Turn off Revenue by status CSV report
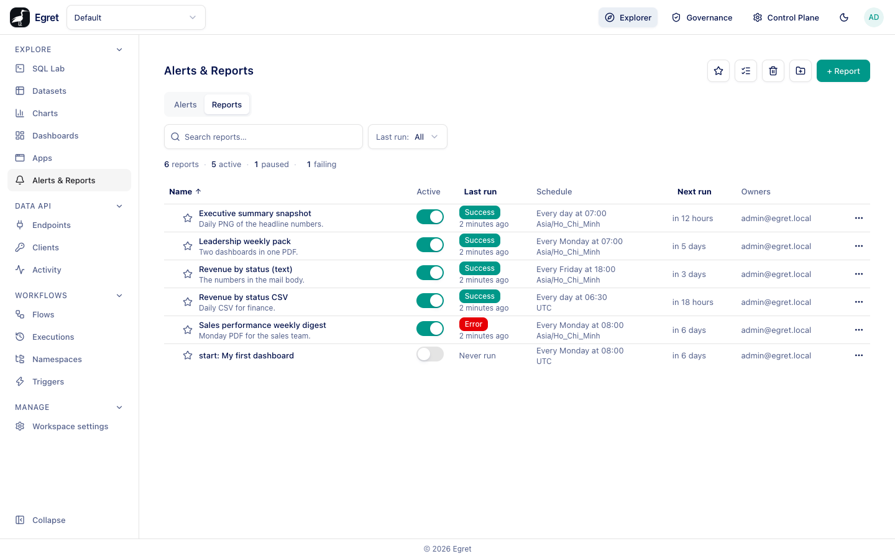The image size is (895, 559). point(430,301)
